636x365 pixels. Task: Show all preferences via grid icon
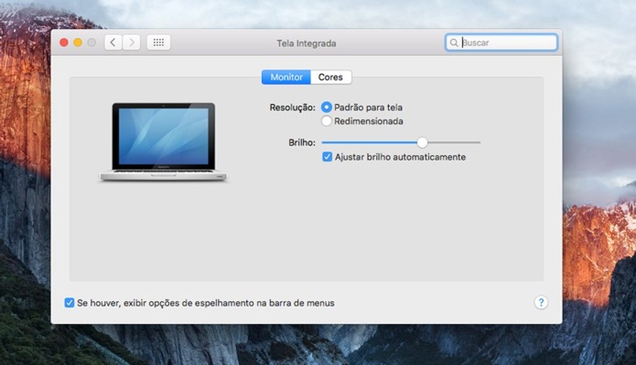(158, 43)
